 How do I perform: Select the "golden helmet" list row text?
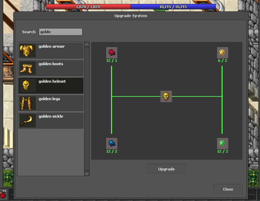point(52,81)
